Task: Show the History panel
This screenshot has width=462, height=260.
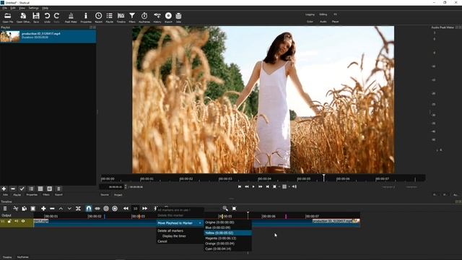Action: 157,17
